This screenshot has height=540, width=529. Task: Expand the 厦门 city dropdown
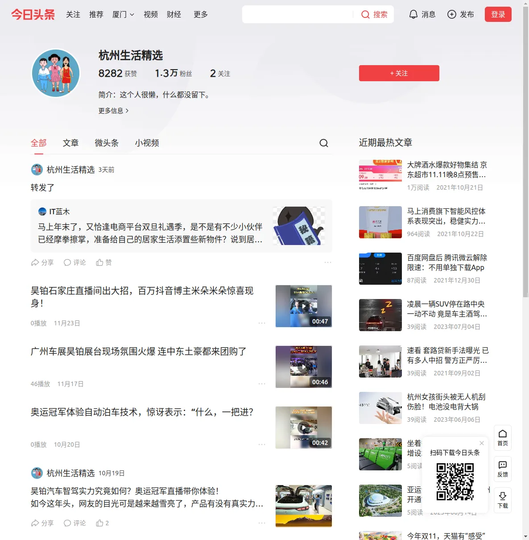[x=123, y=14]
